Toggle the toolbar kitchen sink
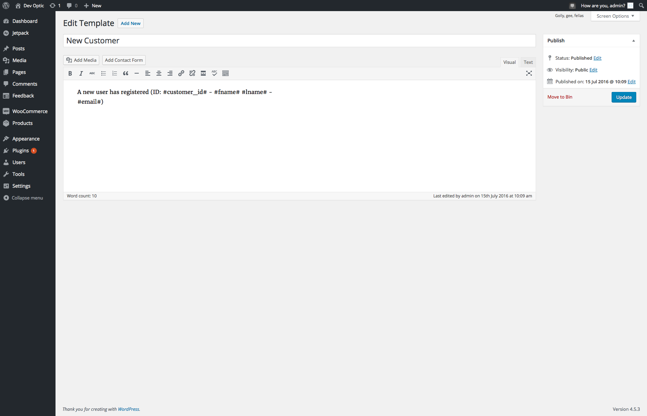 click(x=225, y=73)
